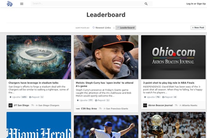Click the search magnifier icon
Image resolution: width=207 pixels, height=138 pixels.
pyautogui.click(x=146, y=4)
